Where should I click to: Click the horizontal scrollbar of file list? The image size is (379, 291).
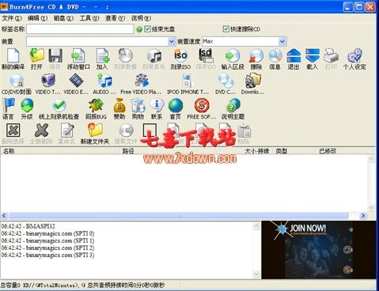click(x=179, y=216)
